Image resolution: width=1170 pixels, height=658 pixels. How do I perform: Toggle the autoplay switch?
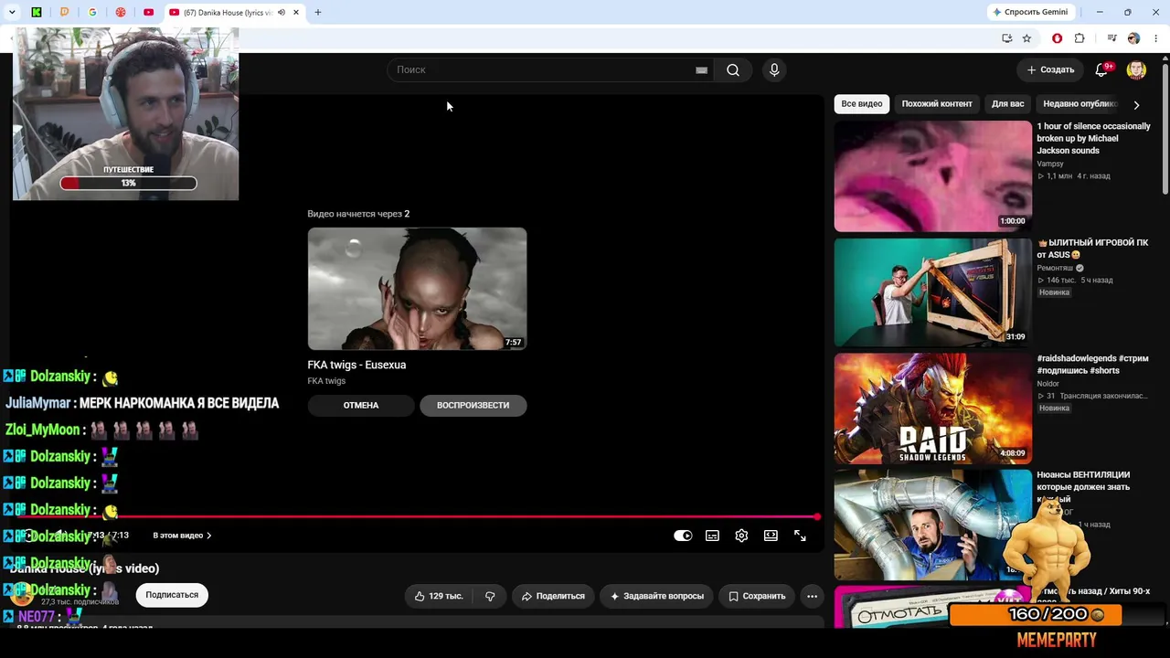click(x=683, y=536)
